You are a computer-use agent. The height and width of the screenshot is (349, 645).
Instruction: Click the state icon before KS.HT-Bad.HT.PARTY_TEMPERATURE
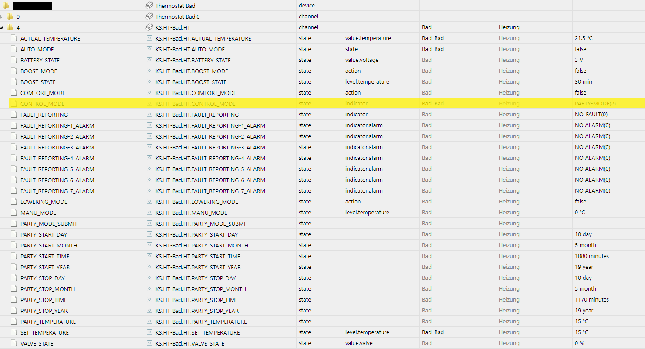(x=149, y=322)
